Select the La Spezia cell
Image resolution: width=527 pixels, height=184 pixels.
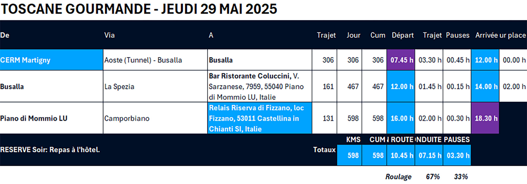click(x=155, y=87)
